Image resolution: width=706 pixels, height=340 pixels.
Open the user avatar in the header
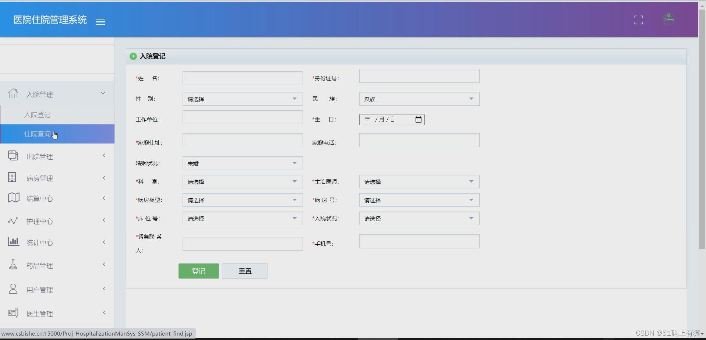[x=668, y=19]
